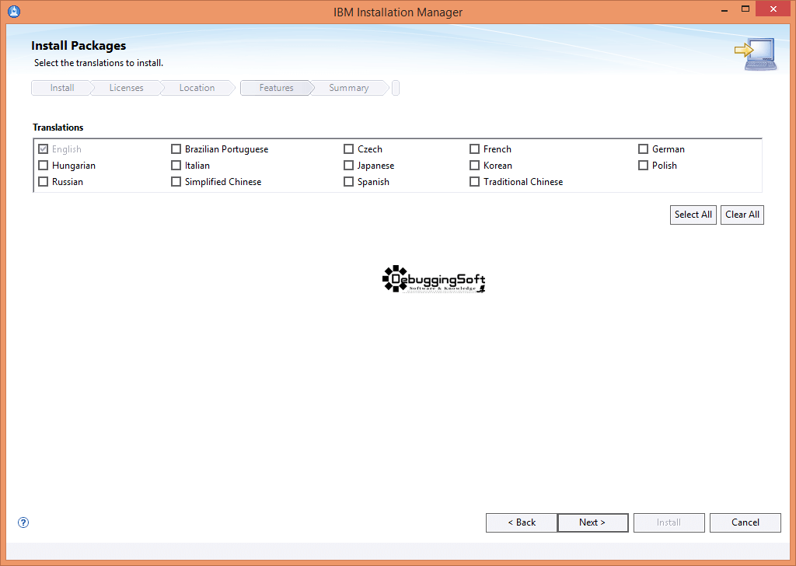Tick the German translation checkbox
The width and height of the screenshot is (796, 566).
(644, 149)
